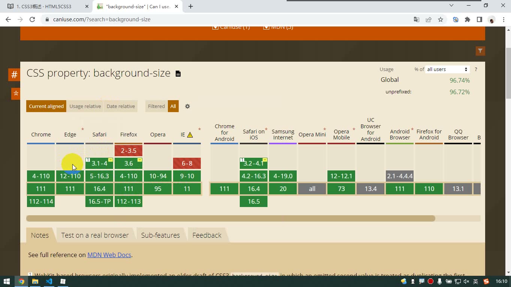Open the Notes tab

[x=40, y=235]
